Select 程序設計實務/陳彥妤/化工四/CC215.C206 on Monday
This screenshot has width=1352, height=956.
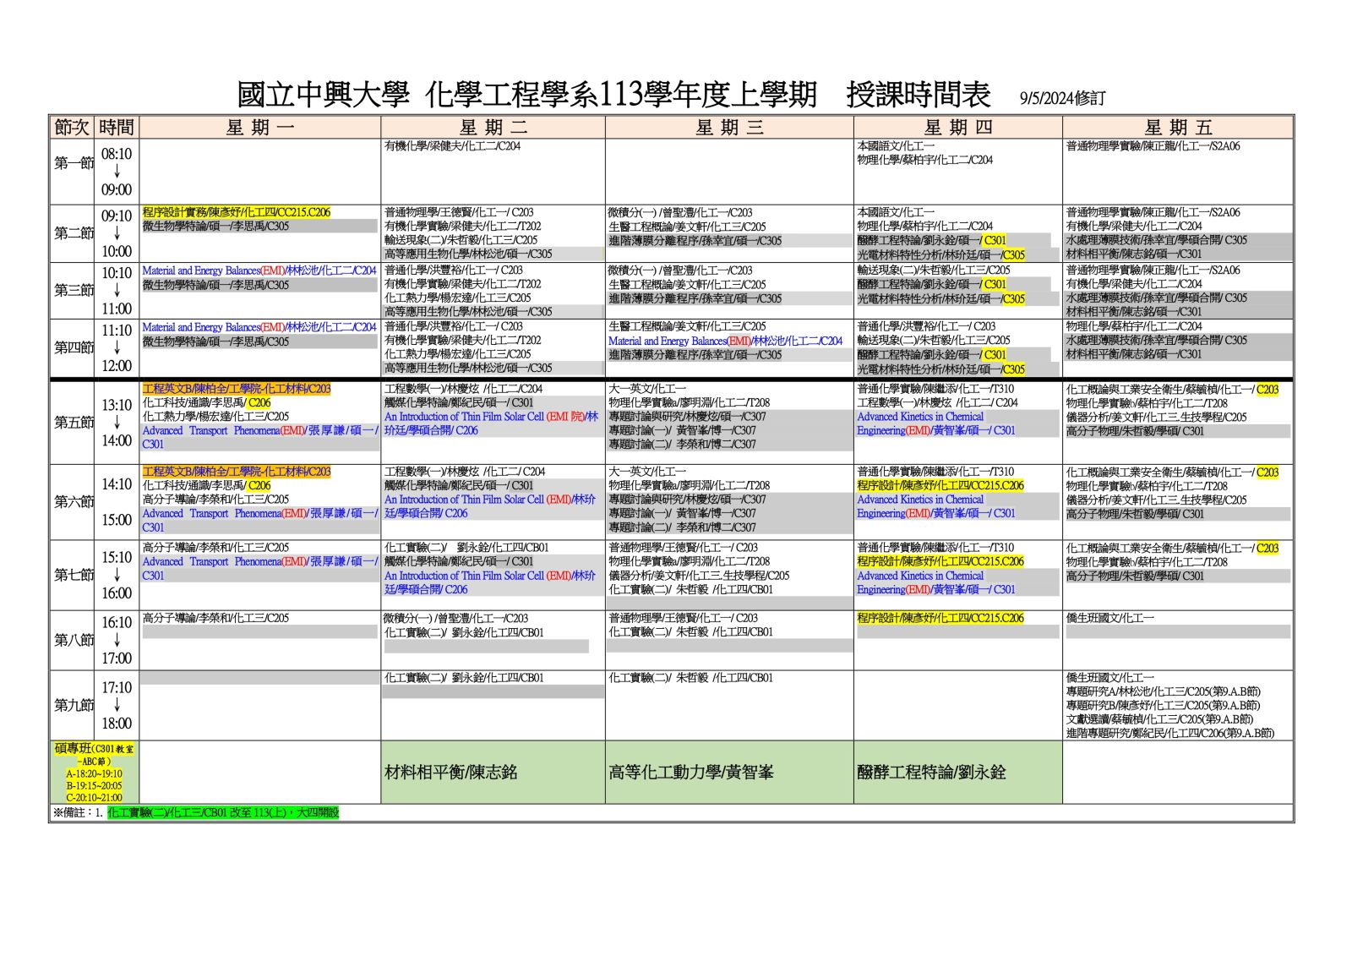point(236,212)
